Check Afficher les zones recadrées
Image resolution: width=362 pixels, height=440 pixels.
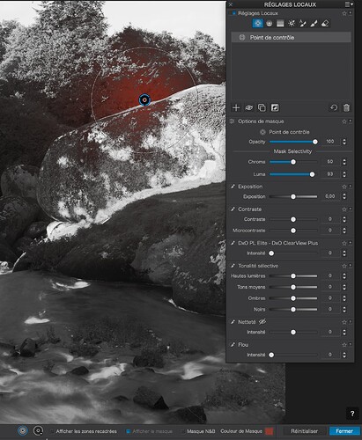click(x=52, y=431)
